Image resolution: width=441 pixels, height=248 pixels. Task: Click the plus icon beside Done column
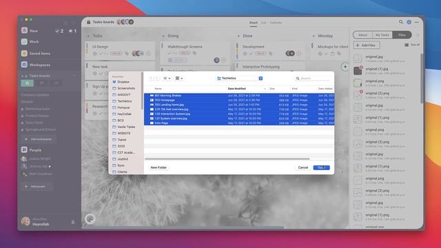coord(238,36)
